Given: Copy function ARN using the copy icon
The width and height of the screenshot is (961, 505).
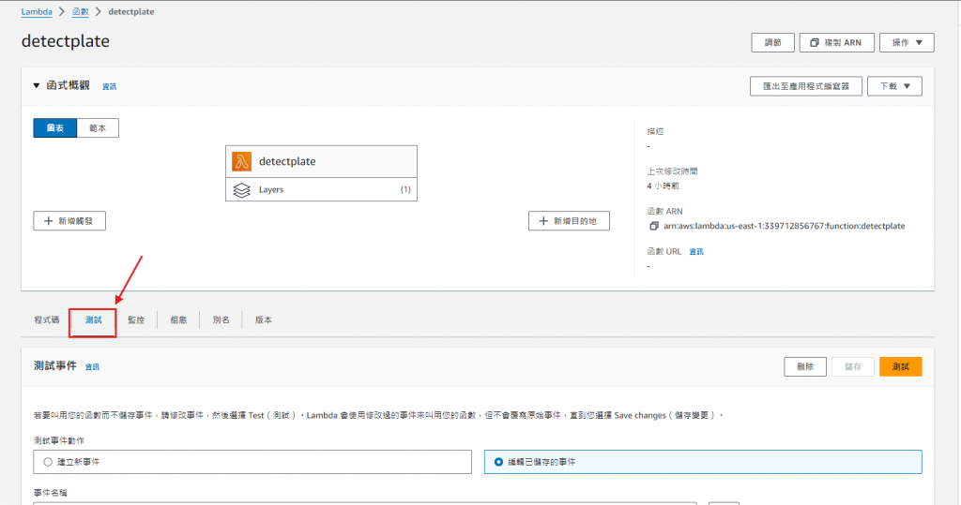Looking at the screenshot, I should click(654, 226).
